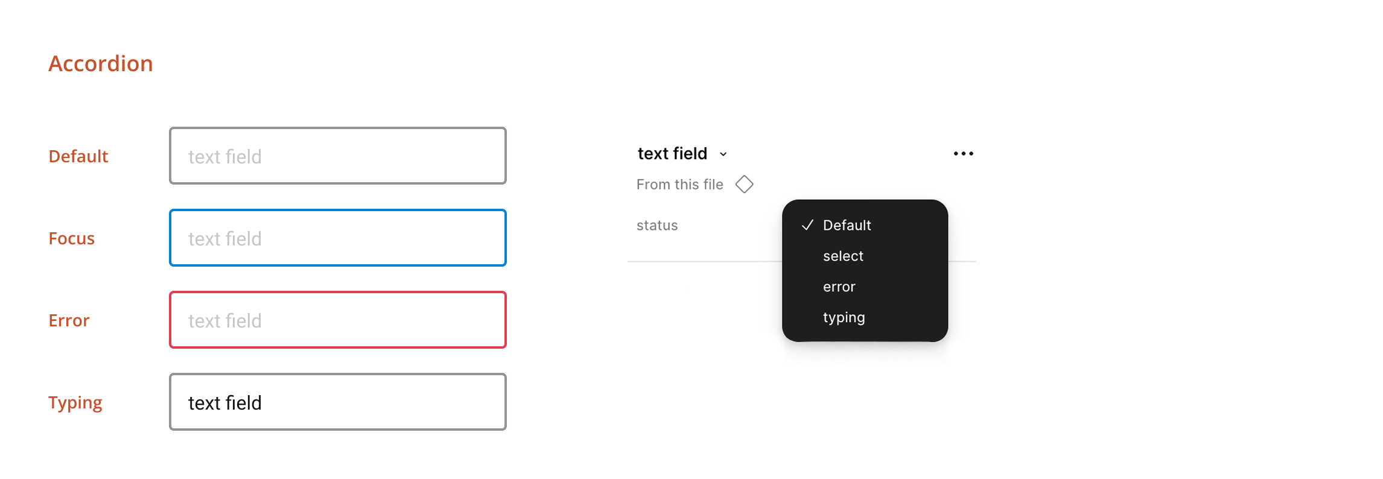This screenshot has height=479, width=1383.
Task: Click the From this file link
Action: [x=679, y=184]
